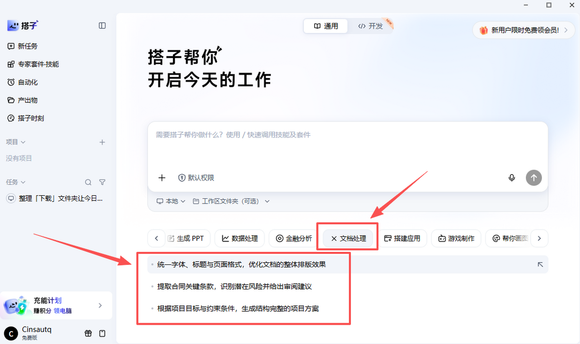Click the icon right of the gift icon

pos(102,333)
